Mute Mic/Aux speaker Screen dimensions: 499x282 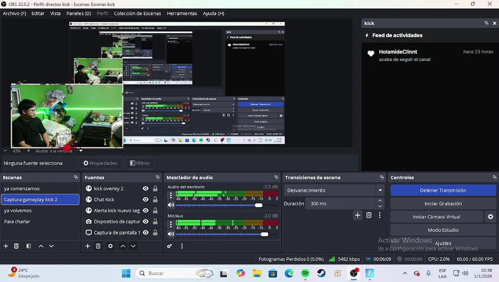(171, 234)
